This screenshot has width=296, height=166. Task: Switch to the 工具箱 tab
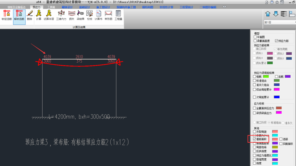point(51,7)
